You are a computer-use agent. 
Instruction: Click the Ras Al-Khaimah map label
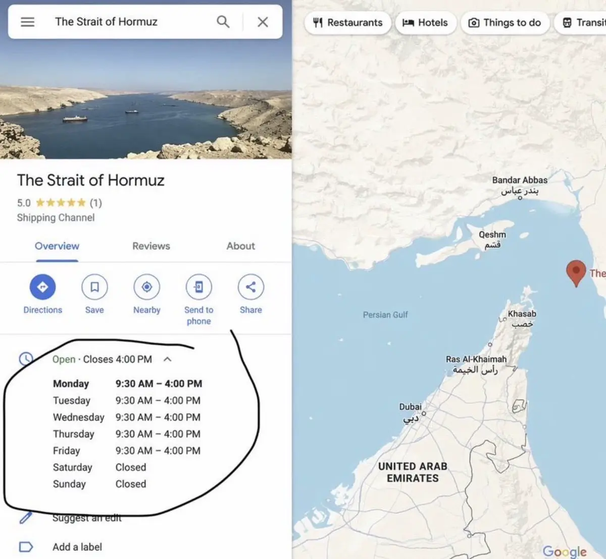tap(476, 364)
